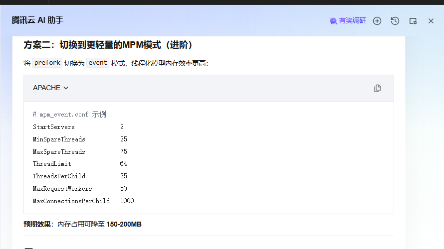Click the 方案二 MPM模式 heading
Image resolution: width=444 pixels, height=249 pixels.
point(108,45)
